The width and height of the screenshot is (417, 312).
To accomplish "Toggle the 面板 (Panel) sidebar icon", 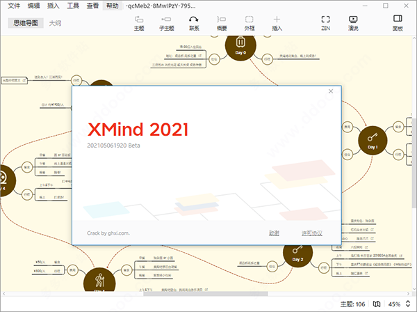I will [x=398, y=23].
